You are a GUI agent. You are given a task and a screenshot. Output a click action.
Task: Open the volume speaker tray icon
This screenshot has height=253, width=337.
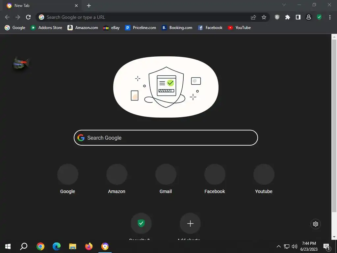295,246
